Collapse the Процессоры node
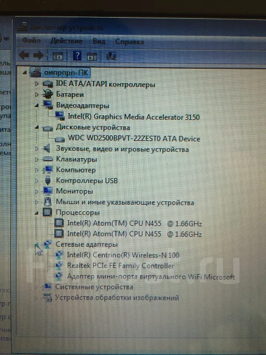The width and height of the screenshot is (266, 355). (x=37, y=213)
